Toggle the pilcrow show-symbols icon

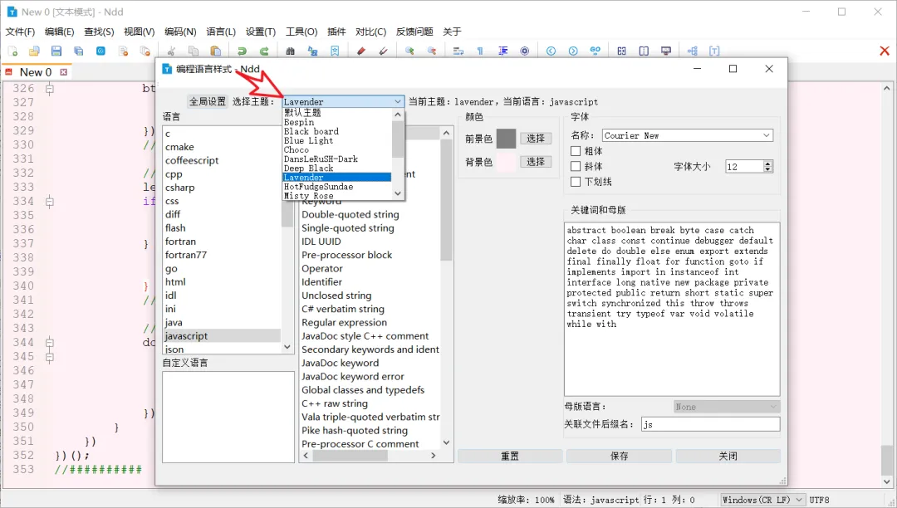(x=481, y=51)
